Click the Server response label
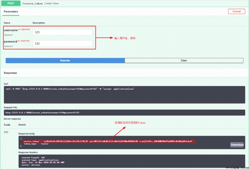249x169 pixels. pyautogui.click(x=12, y=119)
